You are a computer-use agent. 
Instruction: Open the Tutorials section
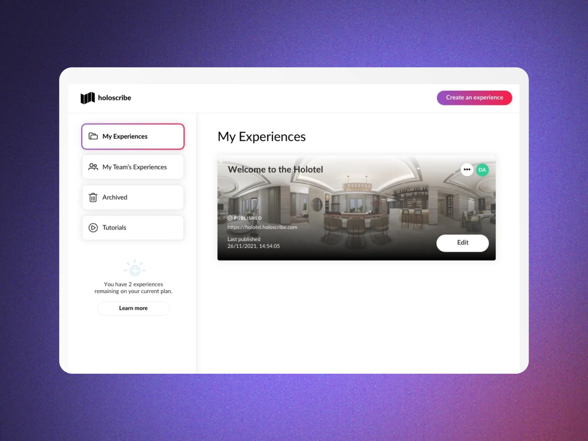(x=133, y=228)
